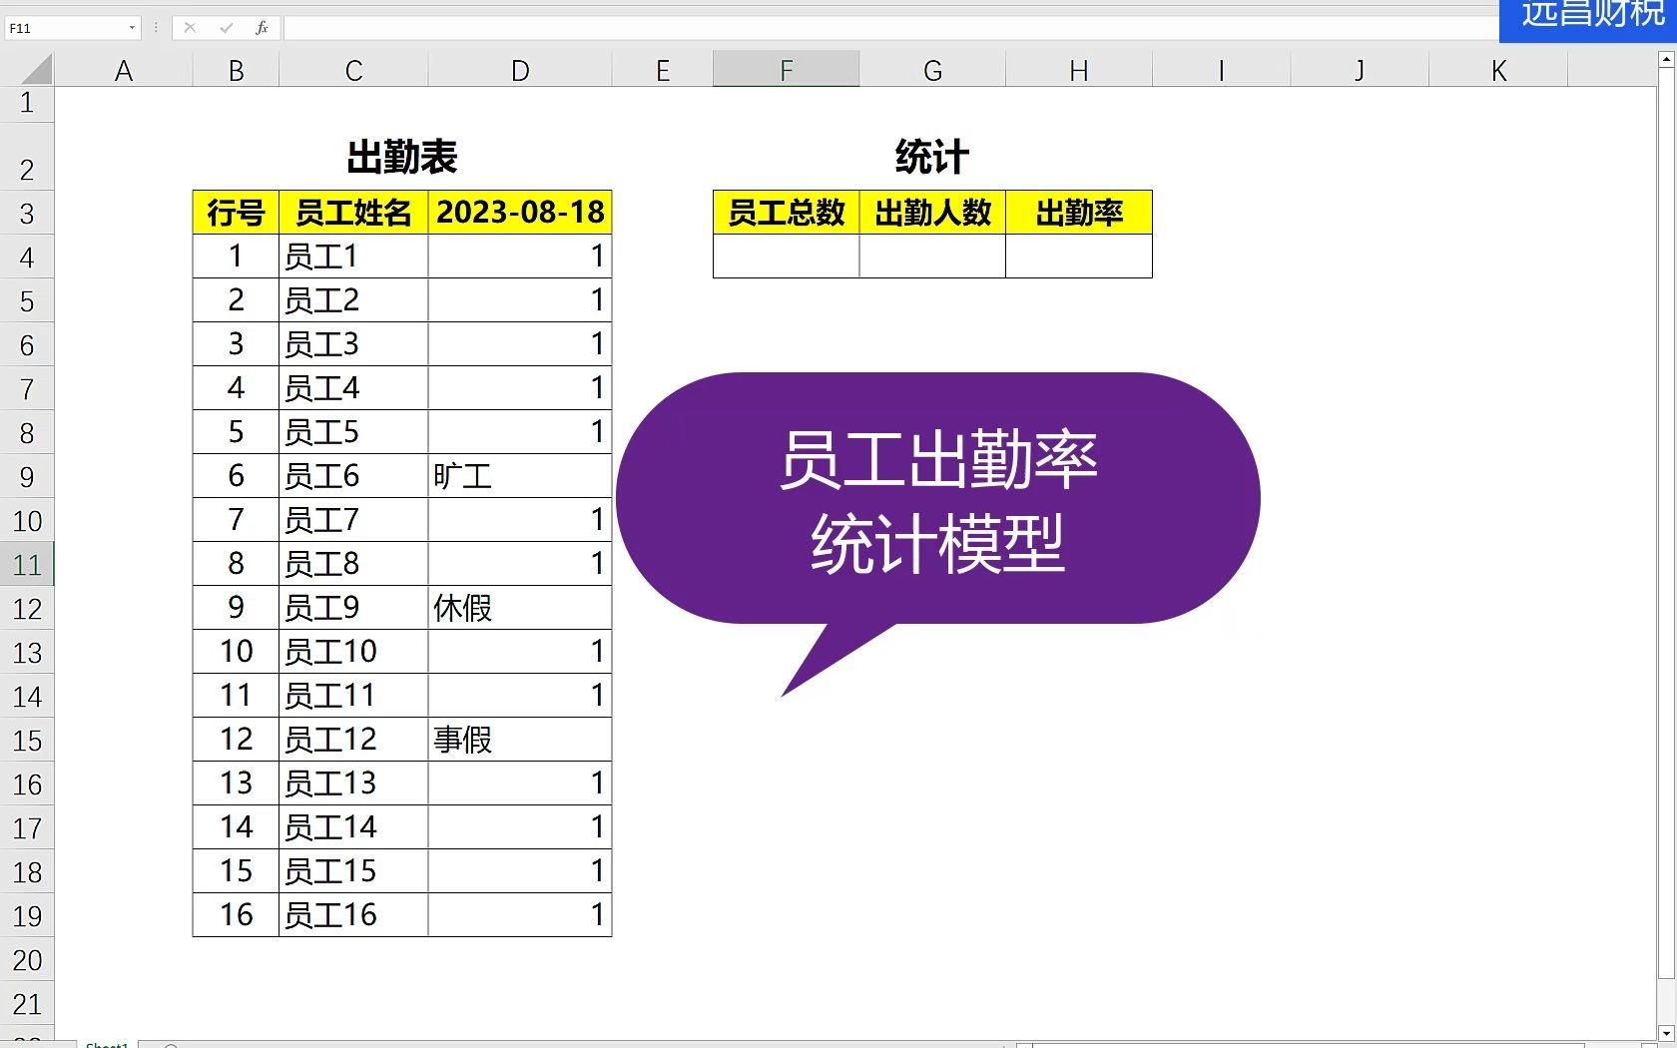Select column J header
The width and height of the screenshot is (1677, 1048).
pos(1360,70)
